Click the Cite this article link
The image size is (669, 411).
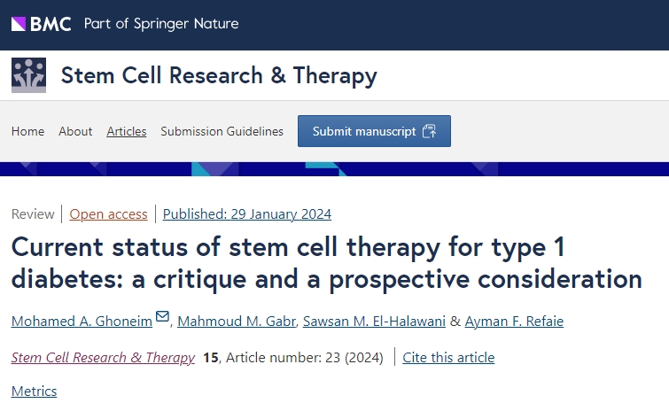point(448,358)
